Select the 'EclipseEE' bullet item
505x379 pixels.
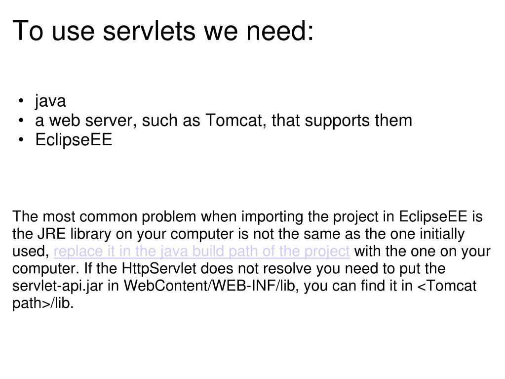click(74, 140)
